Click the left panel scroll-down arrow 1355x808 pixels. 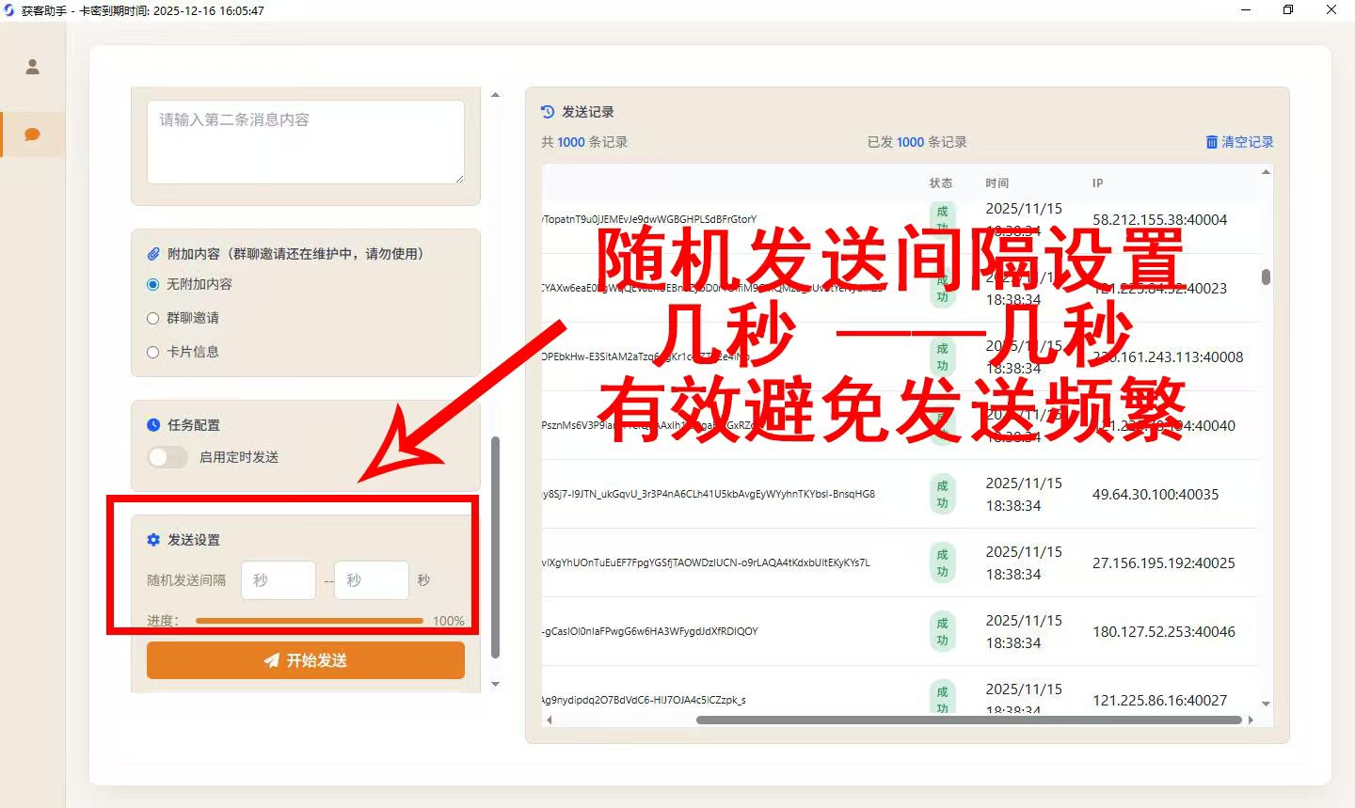495,685
